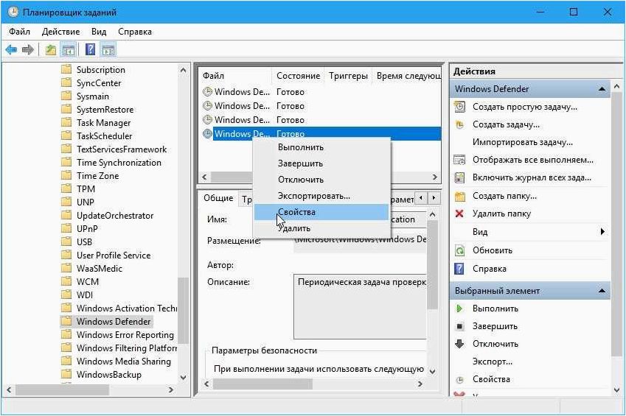The image size is (626, 416).
Task: Click the clock icon of the third task row
Action: (x=207, y=120)
